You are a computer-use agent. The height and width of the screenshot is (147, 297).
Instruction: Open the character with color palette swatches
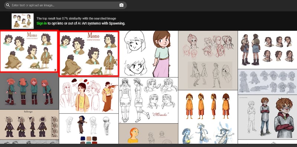pyautogui.click(x=89, y=129)
